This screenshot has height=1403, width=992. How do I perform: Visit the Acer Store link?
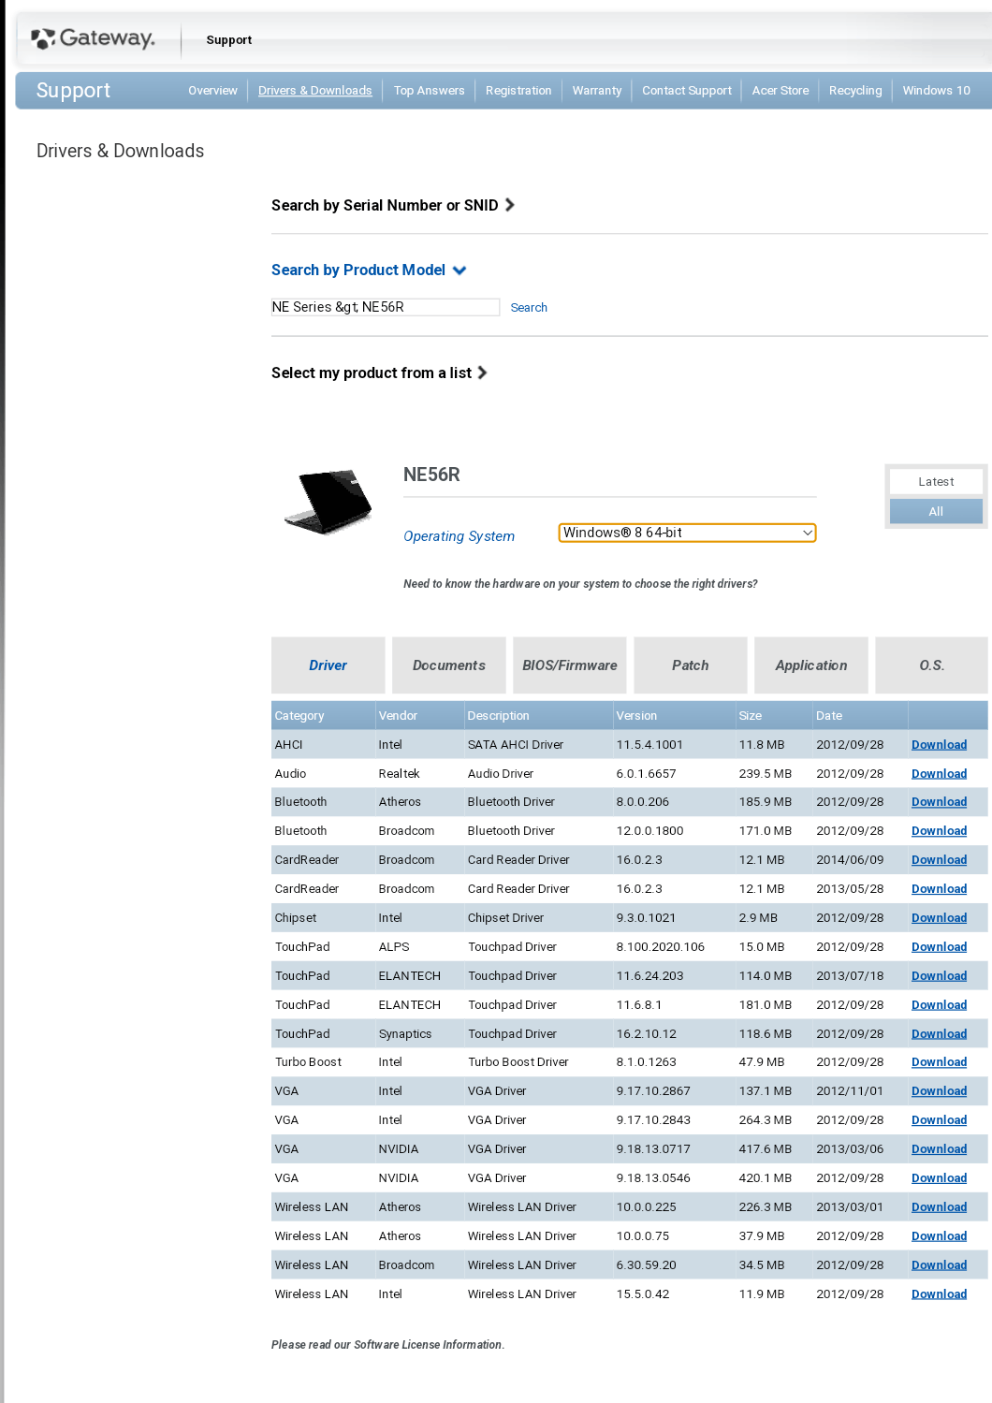coord(780,91)
